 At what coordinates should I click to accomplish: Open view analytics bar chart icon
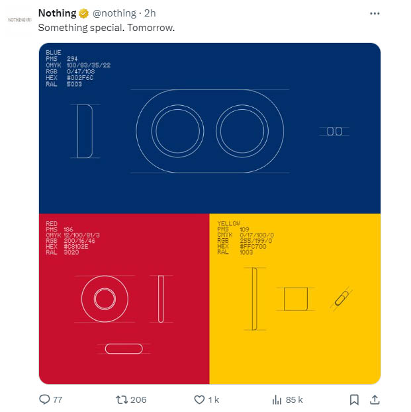(x=277, y=399)
